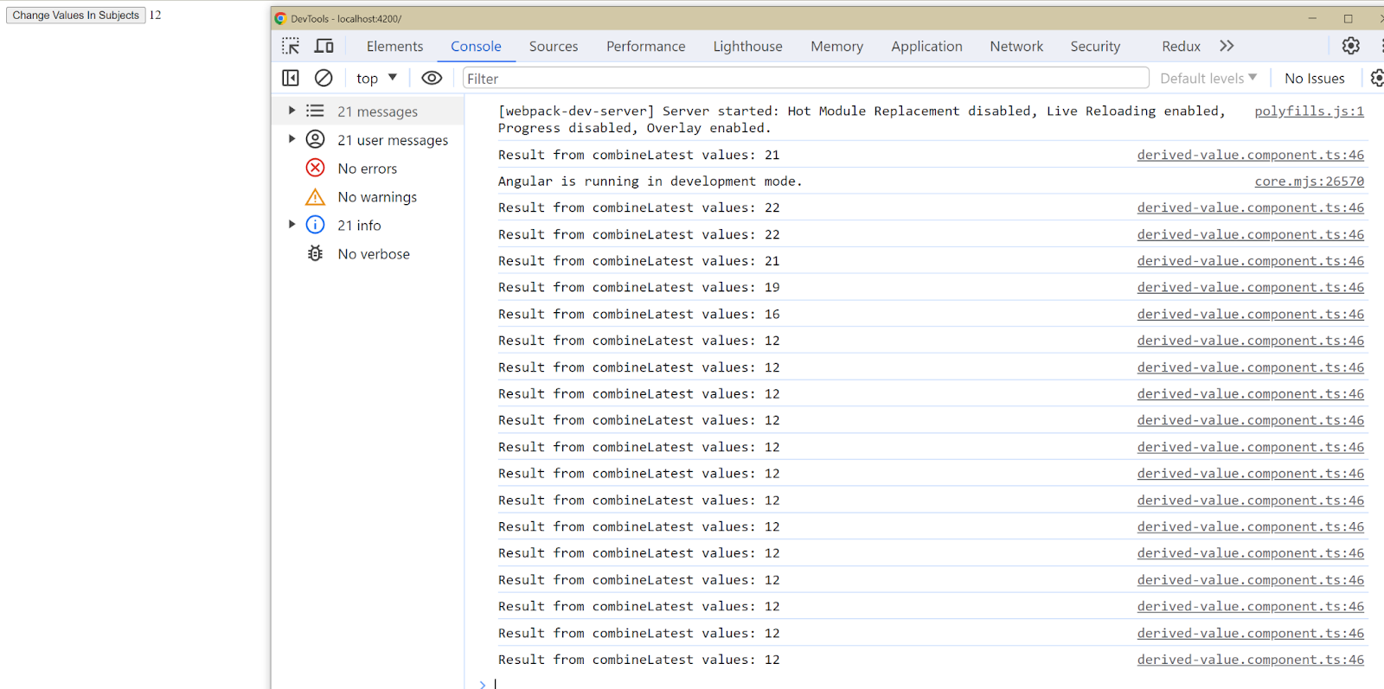This screenshot has height=689, width=1384.
Task: Click the Chrome icon in DevTools title bar
Action: pos(280,18)
